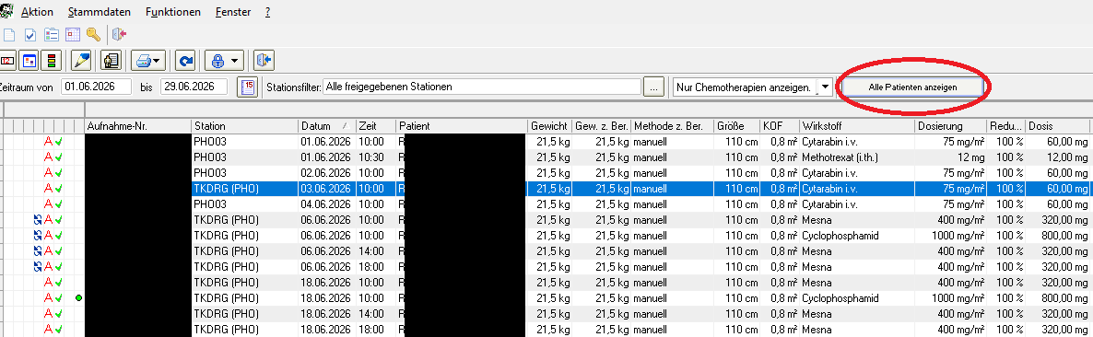1093x337 pixels.
Task: Click the '02.06.2026' date cell
Action: (x=327, y=173)
